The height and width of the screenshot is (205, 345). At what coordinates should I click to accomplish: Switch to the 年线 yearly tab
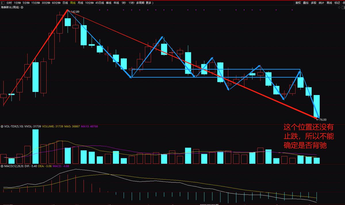coord(116,3)
